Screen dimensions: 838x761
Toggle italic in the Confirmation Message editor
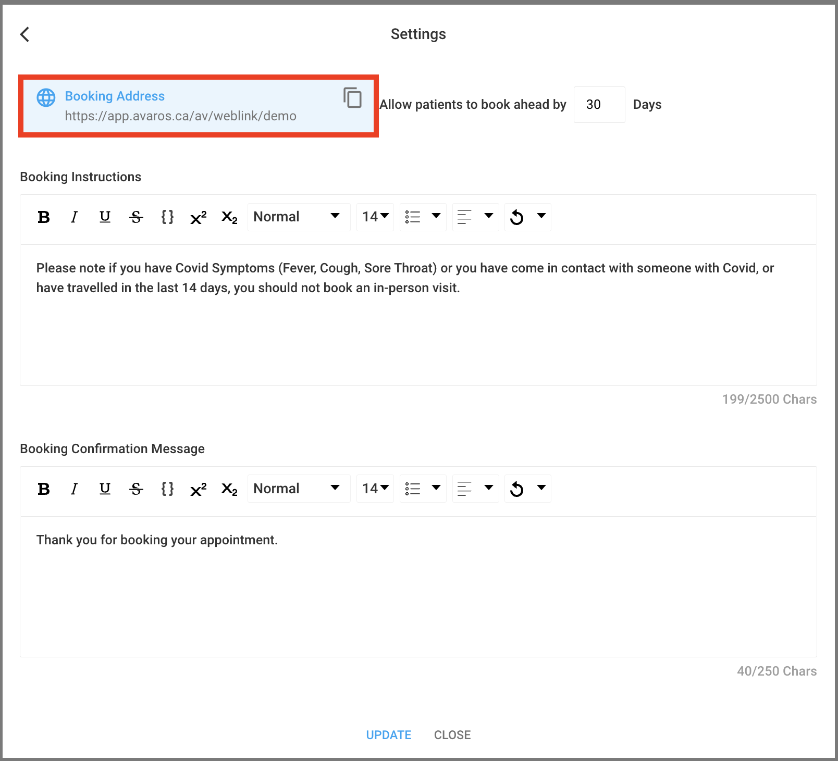click(x=74, y=489)
